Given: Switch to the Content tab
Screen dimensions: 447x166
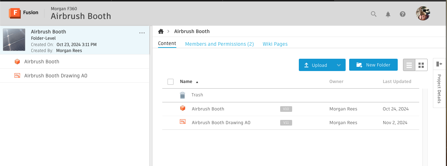Looking at the screenshot, I should pos(167,44).
